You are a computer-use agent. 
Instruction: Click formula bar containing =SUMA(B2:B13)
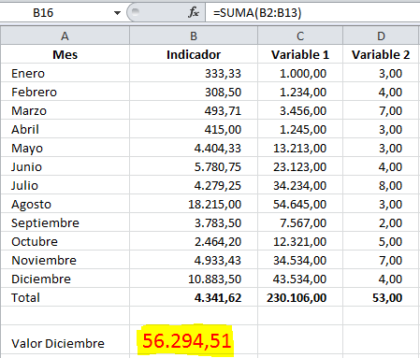[312, 13]
